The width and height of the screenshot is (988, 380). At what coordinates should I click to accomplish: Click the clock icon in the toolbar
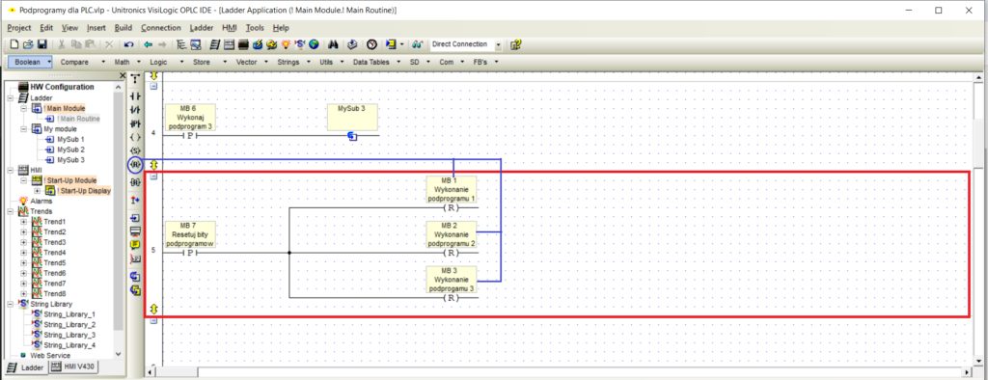click(x=371, y=44)
